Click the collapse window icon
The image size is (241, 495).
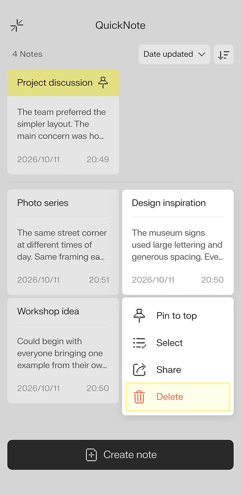[17, 26]
